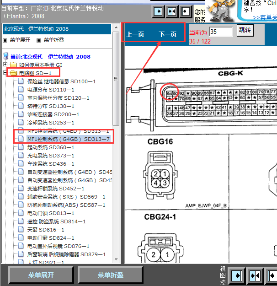Viewport: 277px width, 286px height.
Task: Click the 菜单展开 small list icon
Action: coord(5,40)
